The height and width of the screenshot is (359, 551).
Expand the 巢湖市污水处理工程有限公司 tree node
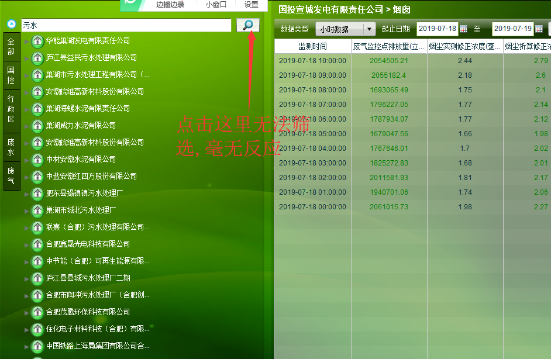click(x=27, y=75)
